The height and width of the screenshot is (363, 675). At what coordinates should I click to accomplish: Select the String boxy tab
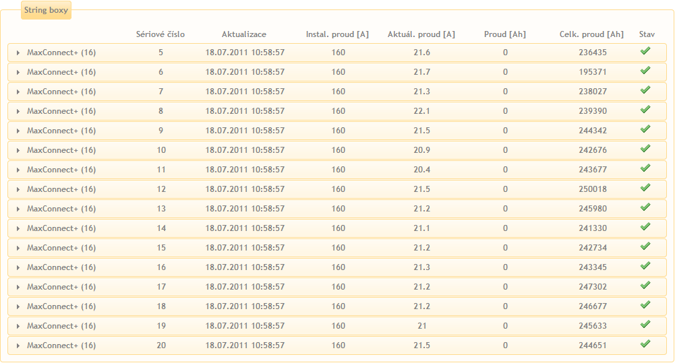46,11
